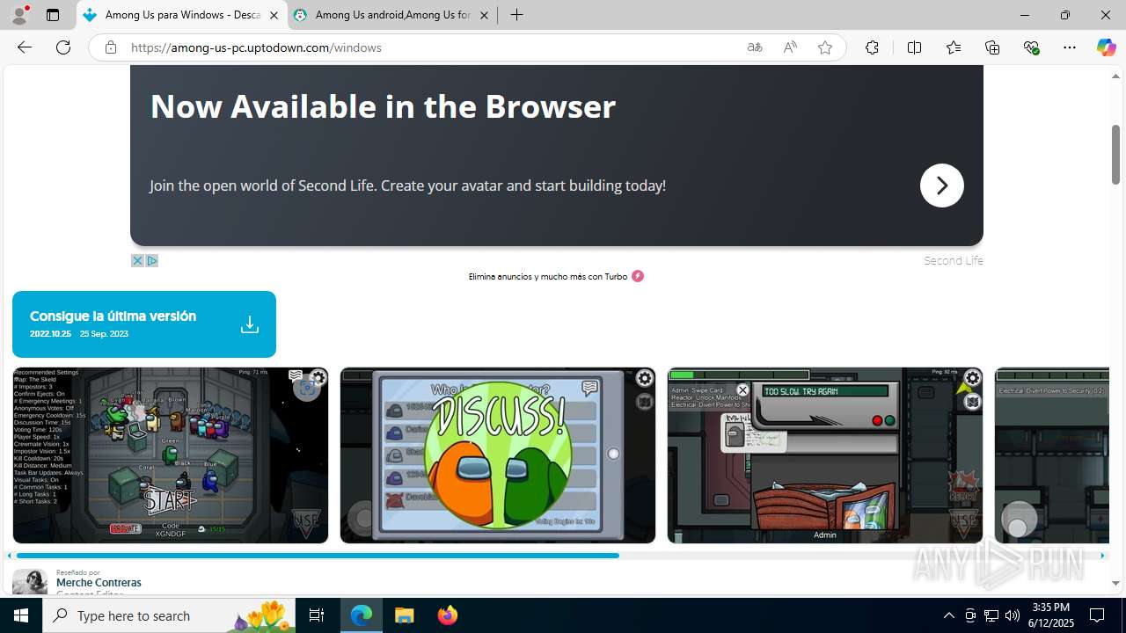Launch Copilot sidebar icon

pos(1106,47)
